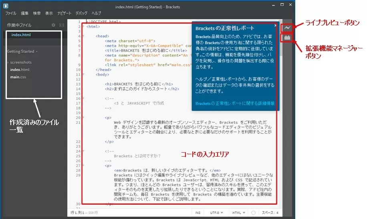Viewport: 367px width, 219px height.
Task: Open the デバッグ menu
Action: pyautogui.click(x=81, y=13)
